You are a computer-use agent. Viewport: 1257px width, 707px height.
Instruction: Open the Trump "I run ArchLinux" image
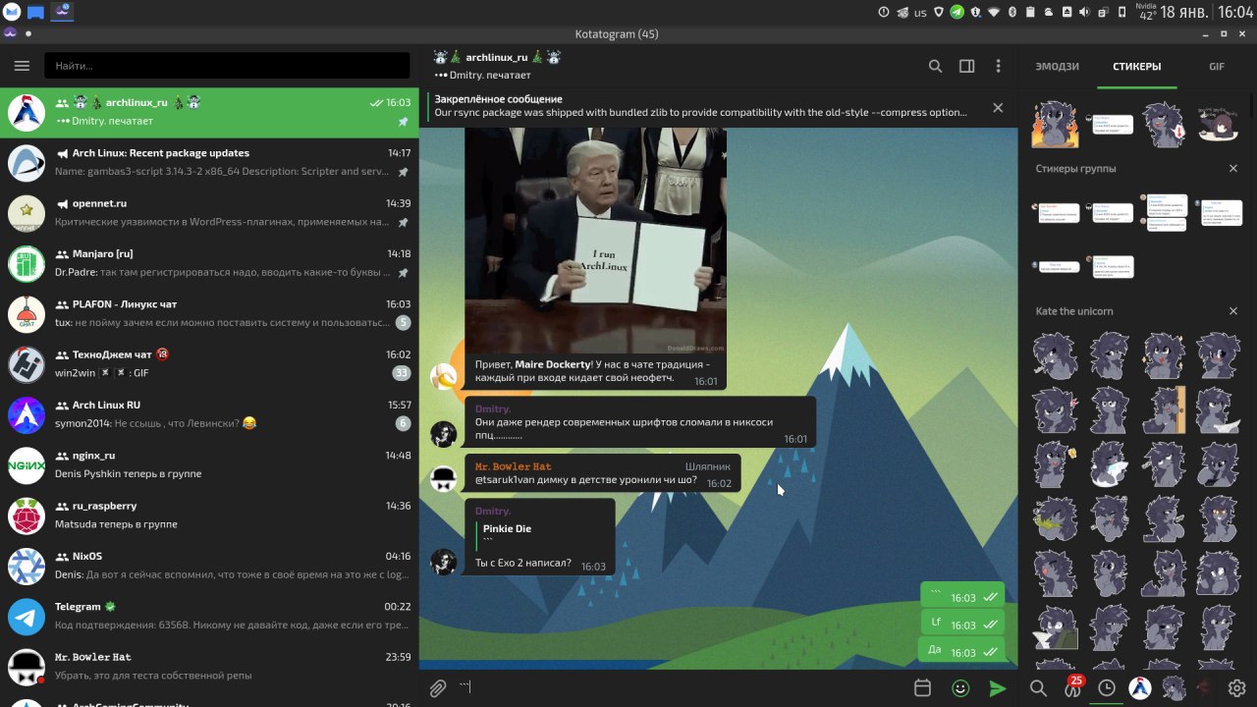595,241
